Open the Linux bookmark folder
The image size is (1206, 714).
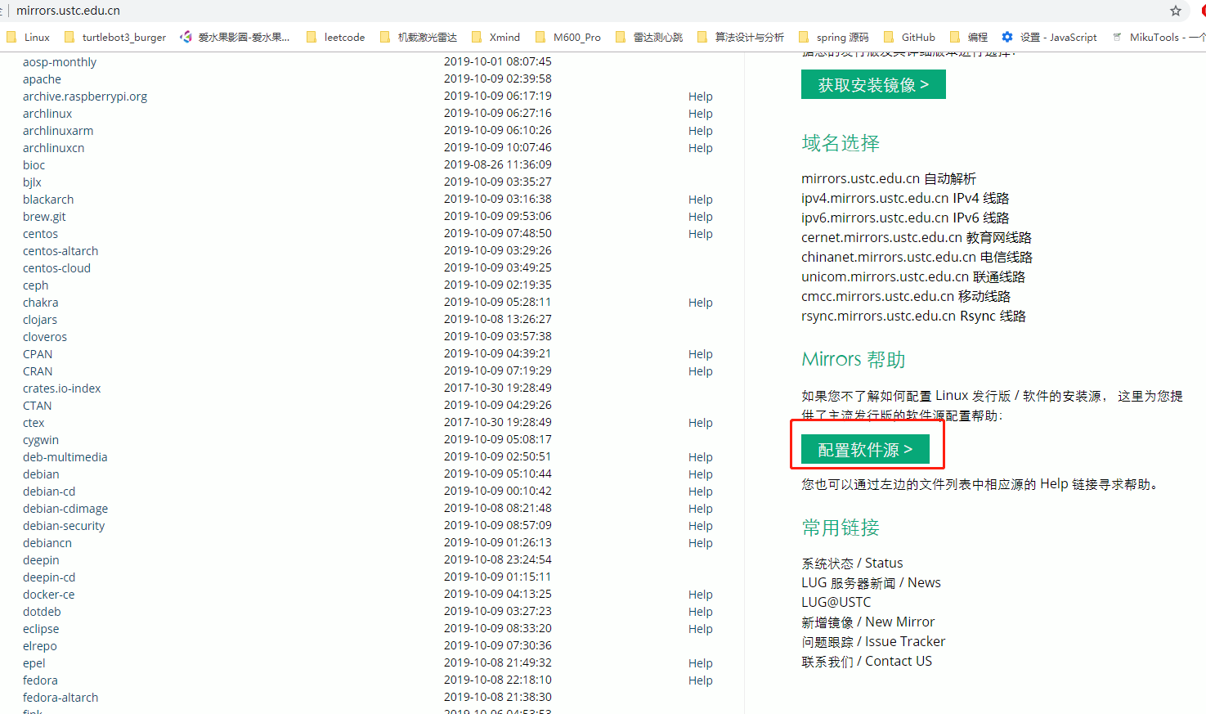(x=28, y=37)
